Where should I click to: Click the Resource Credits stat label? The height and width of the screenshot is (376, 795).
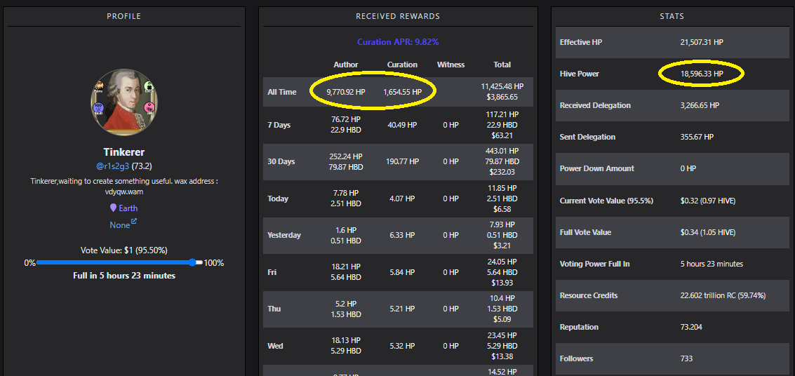tap(589, 295)
